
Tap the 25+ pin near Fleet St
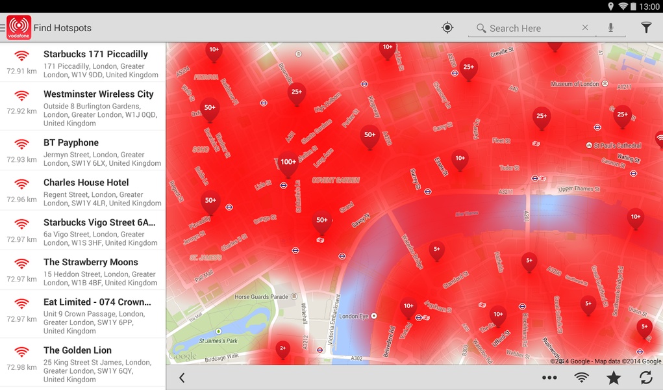pos(542,118)
